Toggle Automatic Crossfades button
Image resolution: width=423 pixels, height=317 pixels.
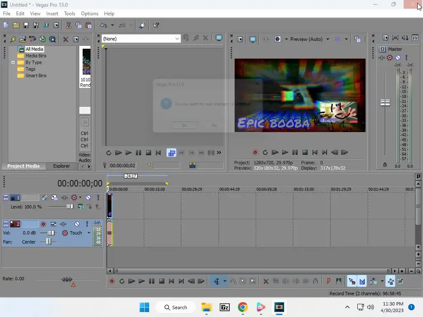pyautogui.click(x=362, y=282)
